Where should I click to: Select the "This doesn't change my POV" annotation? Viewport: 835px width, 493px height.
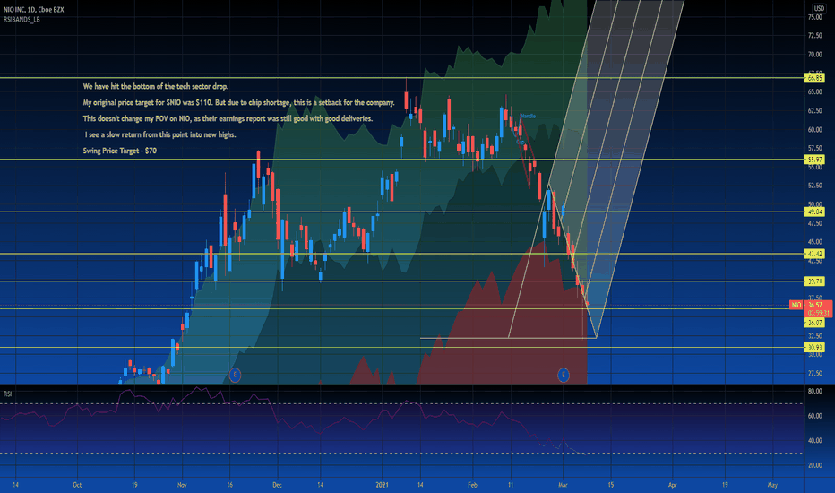pos(228,118)
